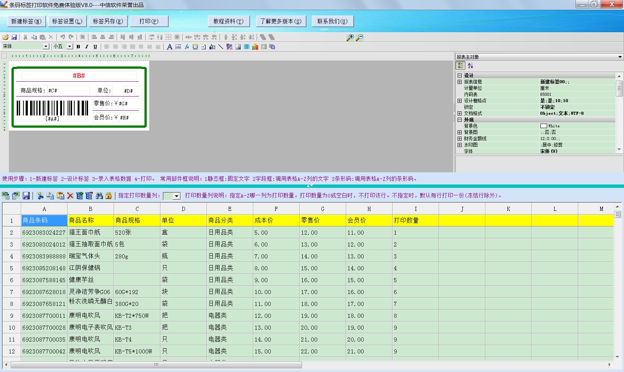Click the chart component icon

tap(255, 47)
